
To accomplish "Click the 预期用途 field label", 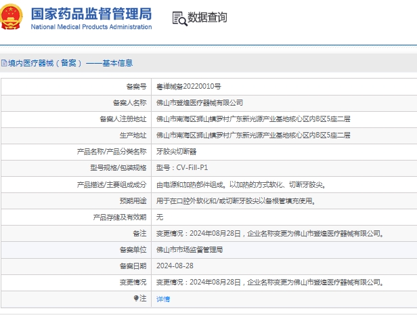I will (133, 201).
